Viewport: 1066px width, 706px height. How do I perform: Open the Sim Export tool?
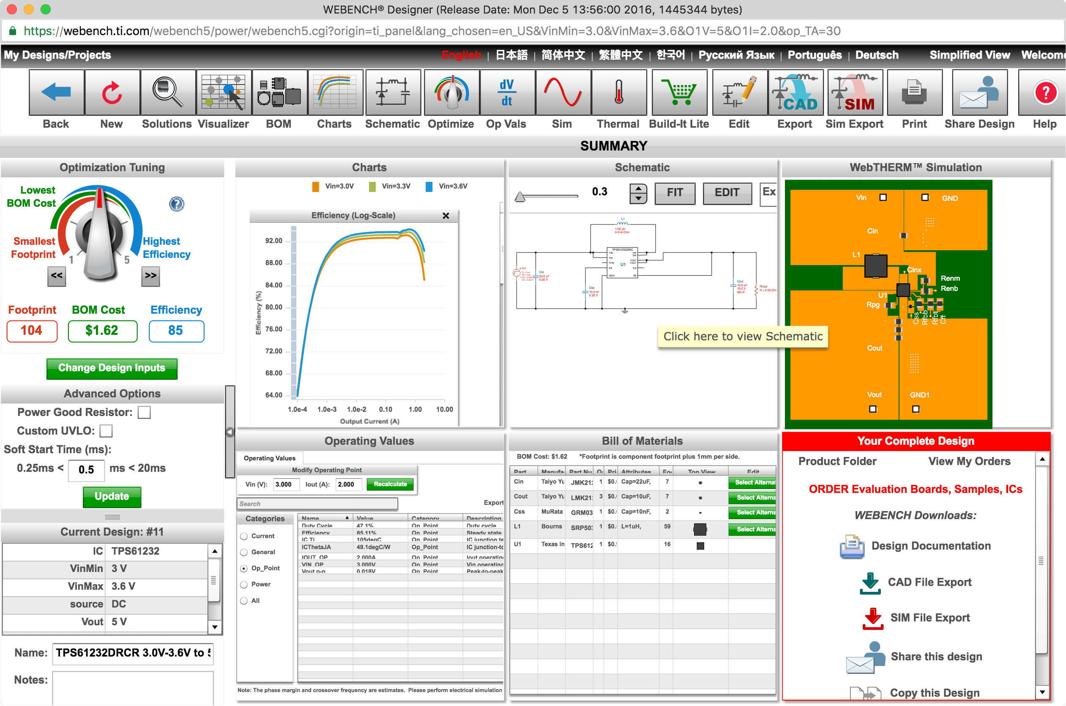[854, 92]
